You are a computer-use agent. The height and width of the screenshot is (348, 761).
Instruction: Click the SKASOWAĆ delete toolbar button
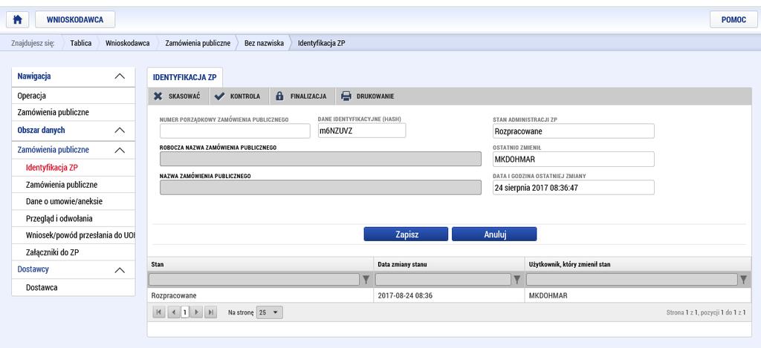pyautogui.click(x=178, y=96)
